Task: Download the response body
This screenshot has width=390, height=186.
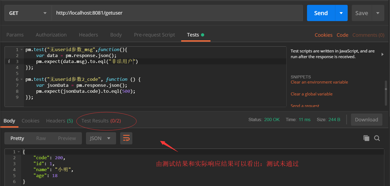Action: pos(366,119)
